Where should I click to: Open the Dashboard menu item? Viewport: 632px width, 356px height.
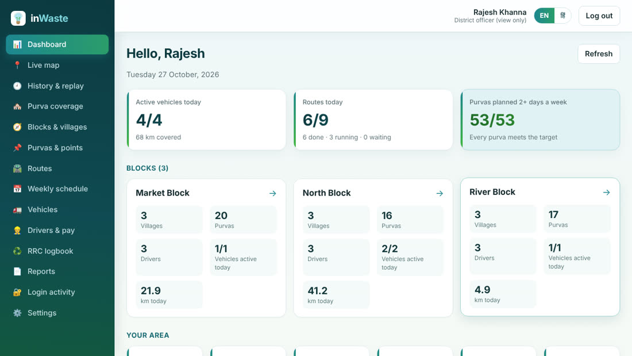pos(57,44)
